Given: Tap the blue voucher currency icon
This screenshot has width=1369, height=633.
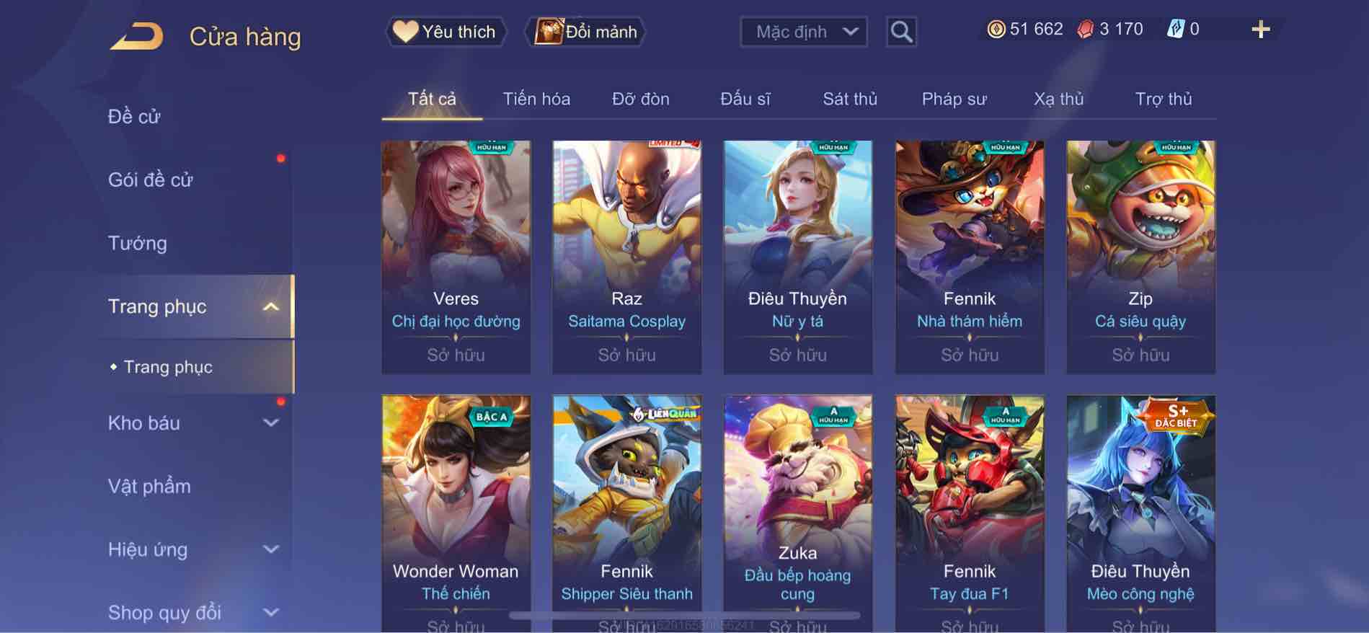Looking at the screenshot, I should pyautogui.click(x=1175, y=29).
